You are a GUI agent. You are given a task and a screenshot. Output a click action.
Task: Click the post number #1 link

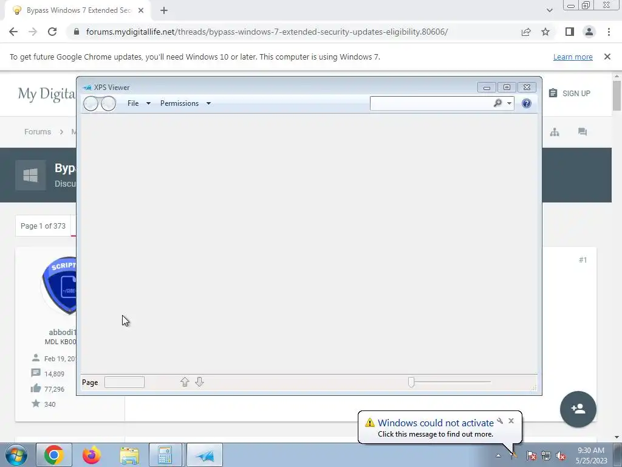click(583, 260)
